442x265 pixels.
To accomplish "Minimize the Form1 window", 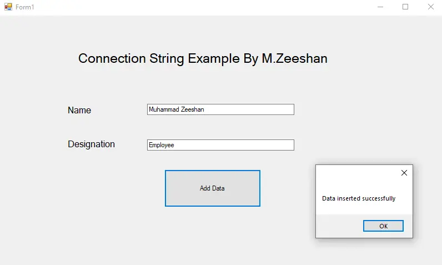I will pos(380,7).
